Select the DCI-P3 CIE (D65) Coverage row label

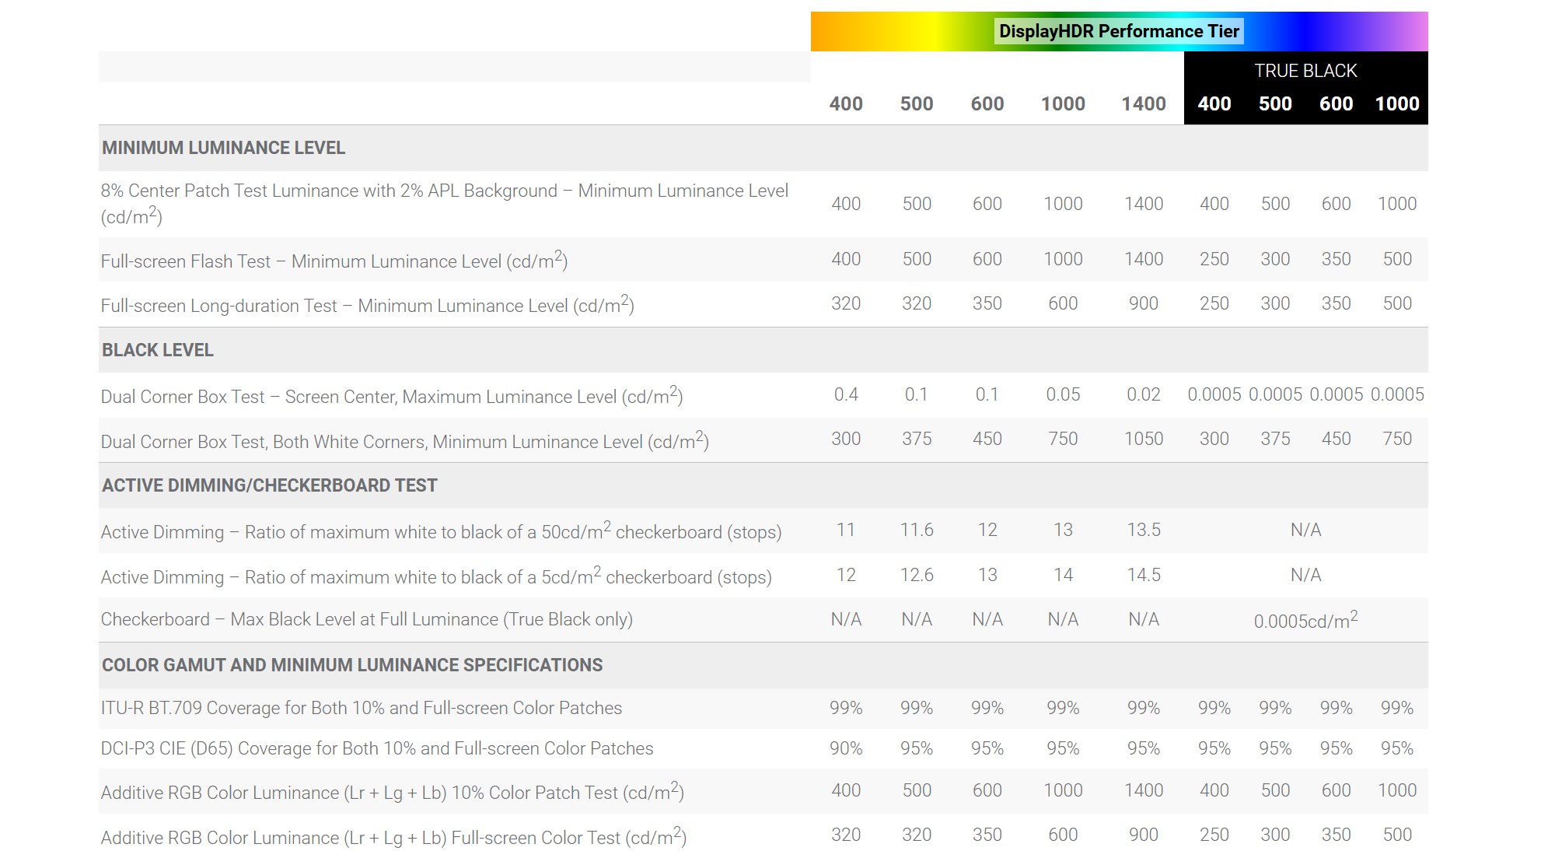[x=377, y=748]
